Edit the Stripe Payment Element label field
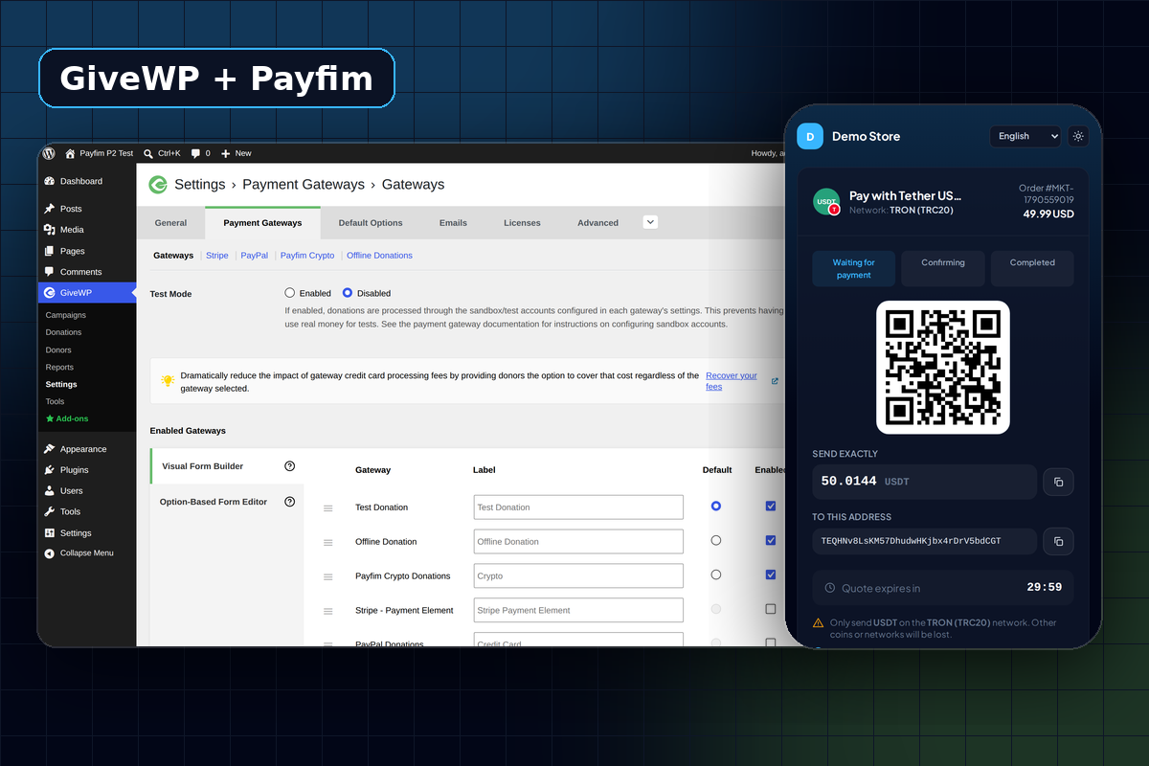 point(578,611)
